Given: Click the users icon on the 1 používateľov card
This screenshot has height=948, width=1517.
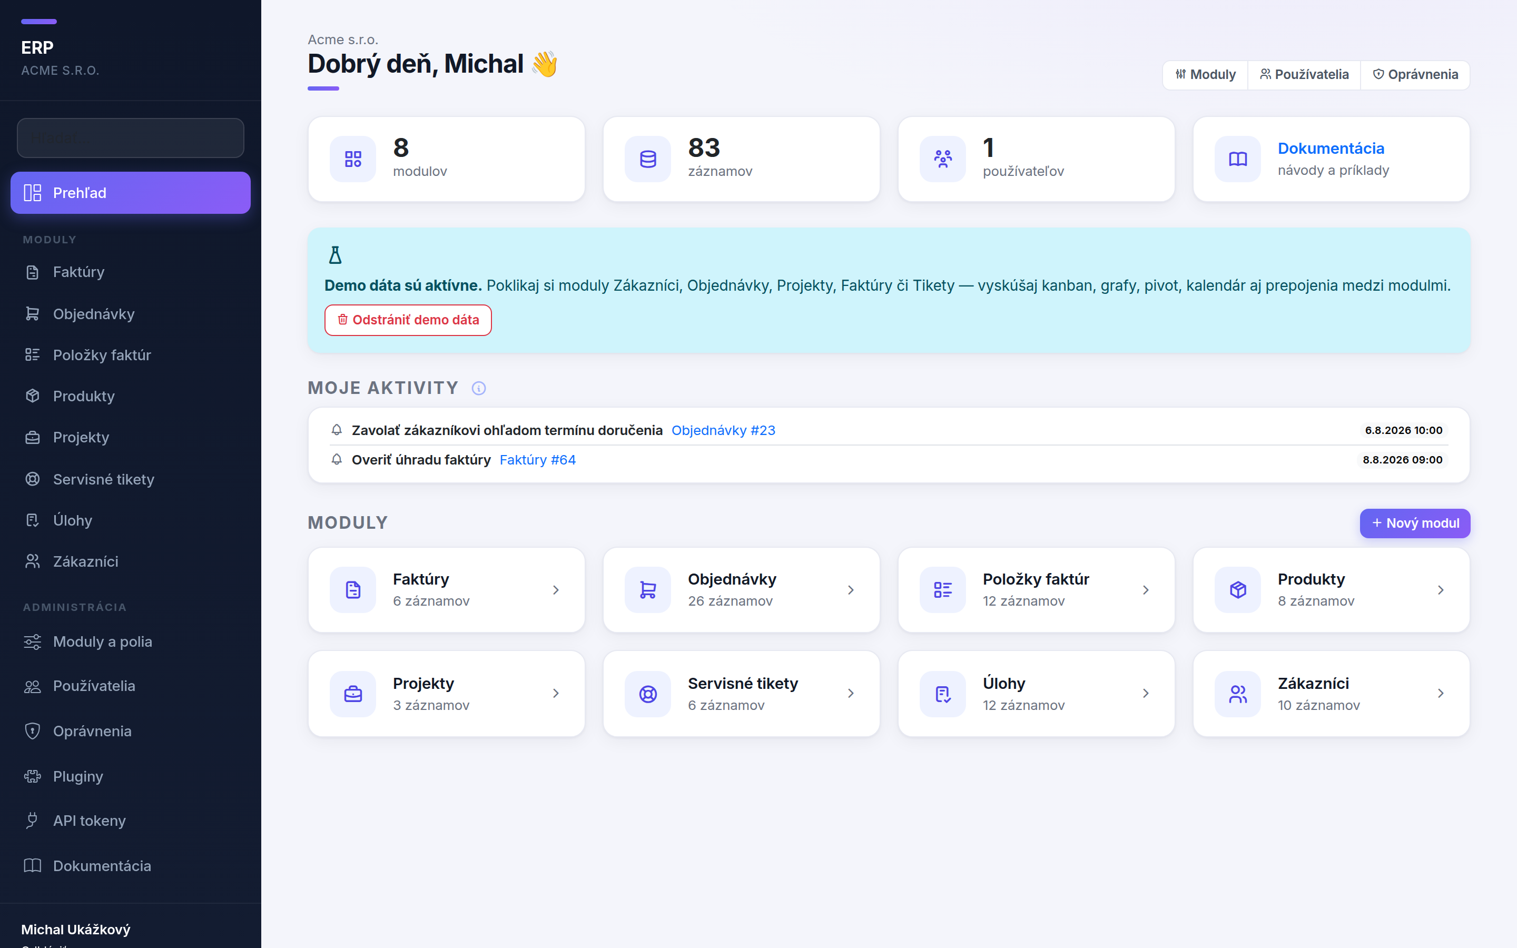Looking at the screenshot, I should point(943,159).
